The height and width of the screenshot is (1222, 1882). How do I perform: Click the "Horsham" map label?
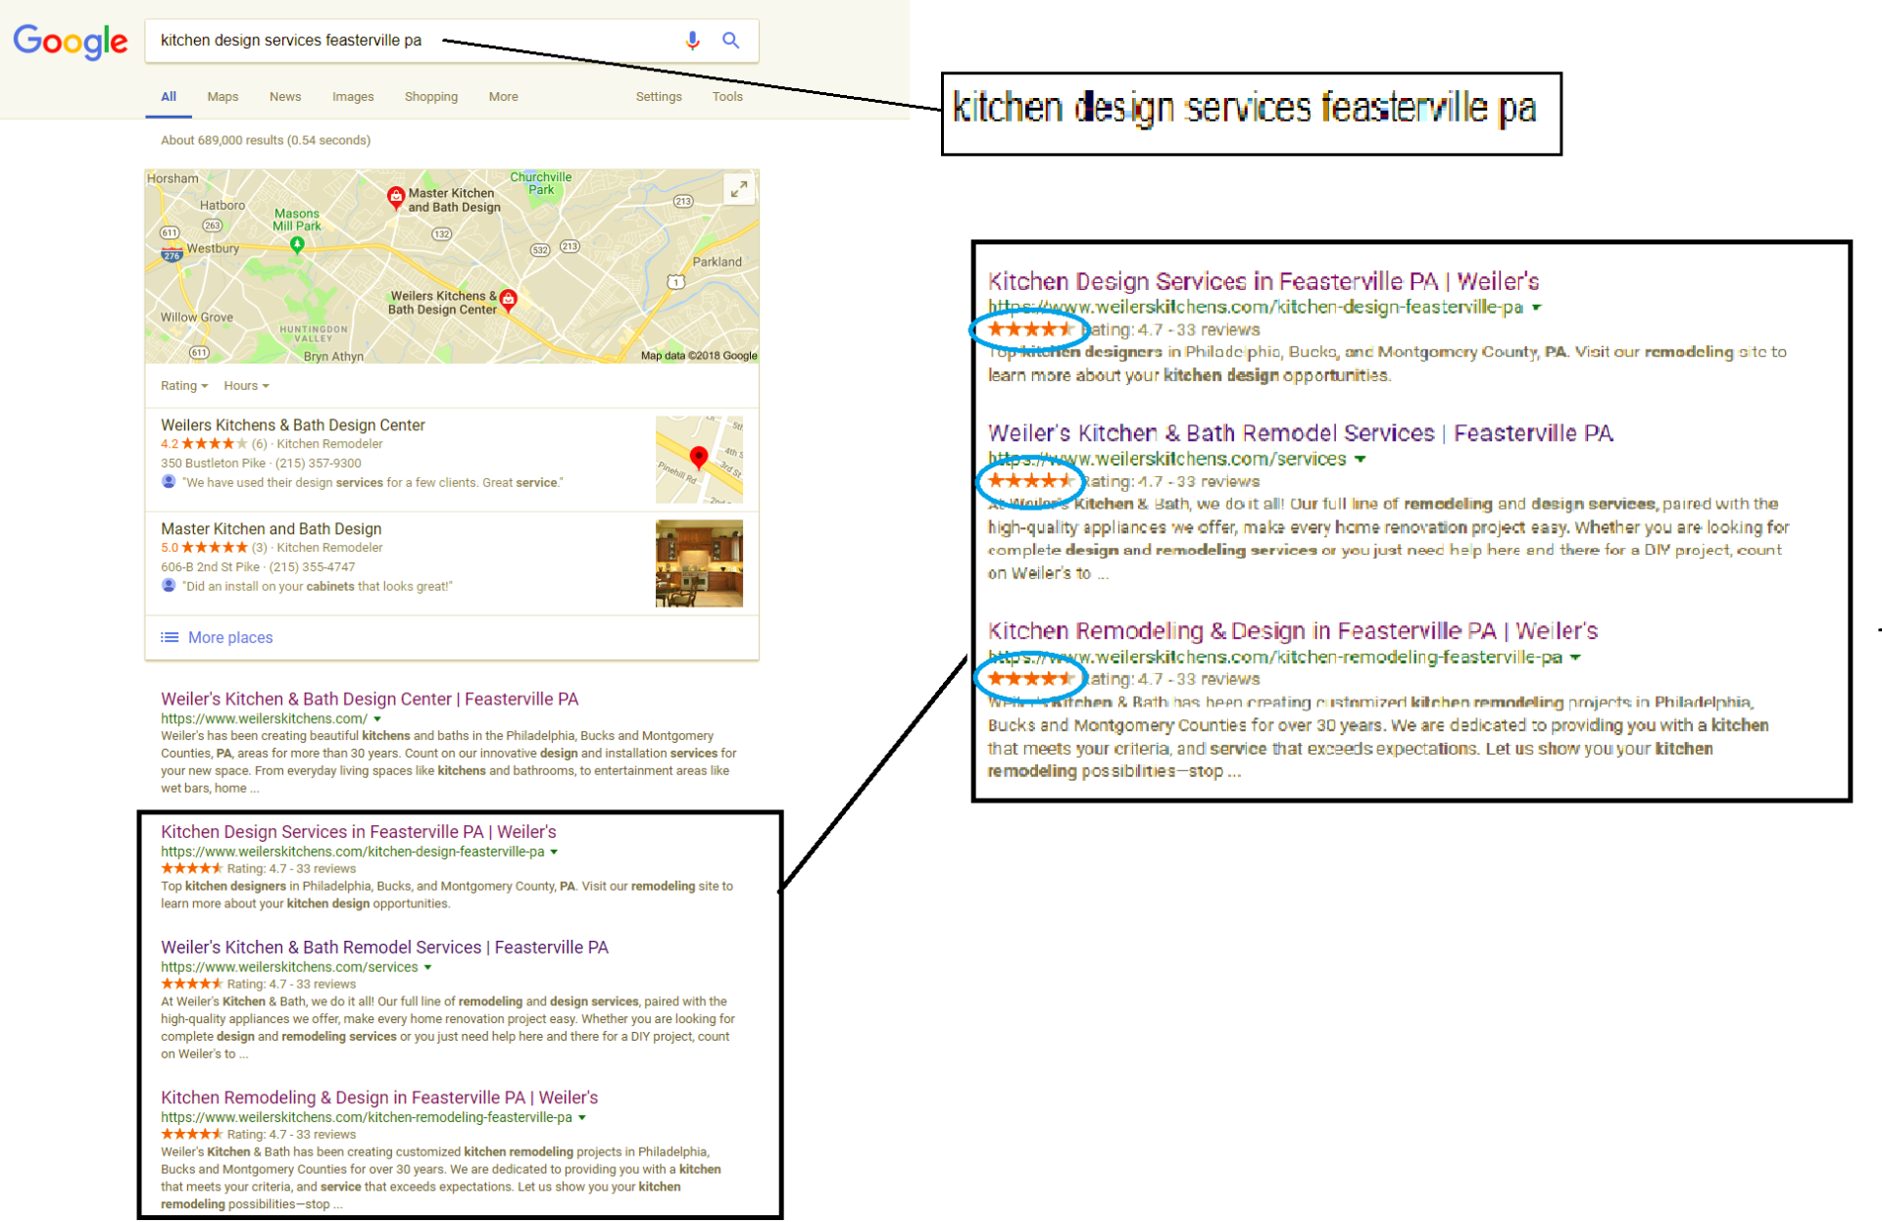click(173, 178)
